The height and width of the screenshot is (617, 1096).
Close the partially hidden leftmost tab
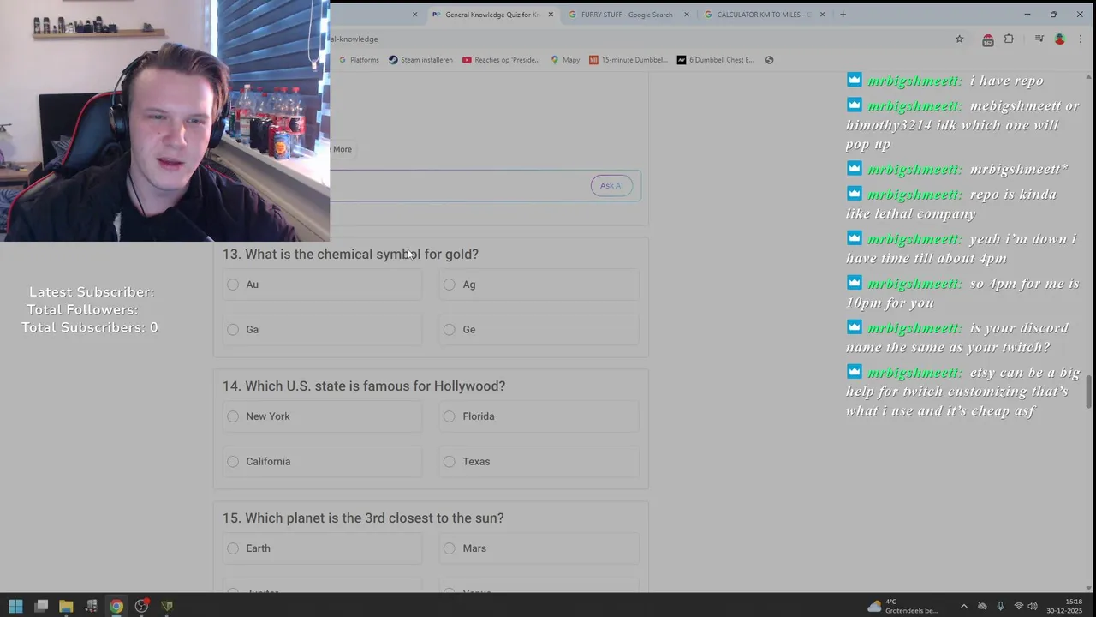click(414, 15)
